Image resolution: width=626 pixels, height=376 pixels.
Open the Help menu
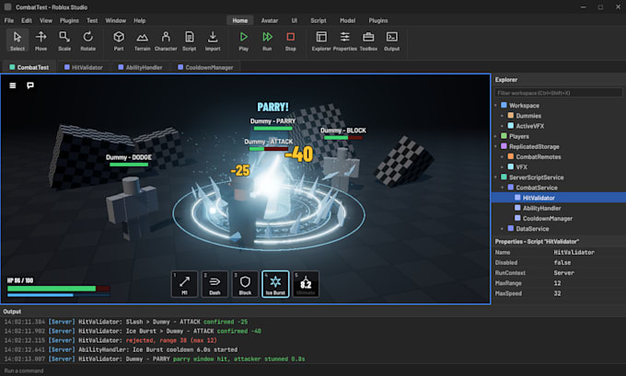pos(140,20)
